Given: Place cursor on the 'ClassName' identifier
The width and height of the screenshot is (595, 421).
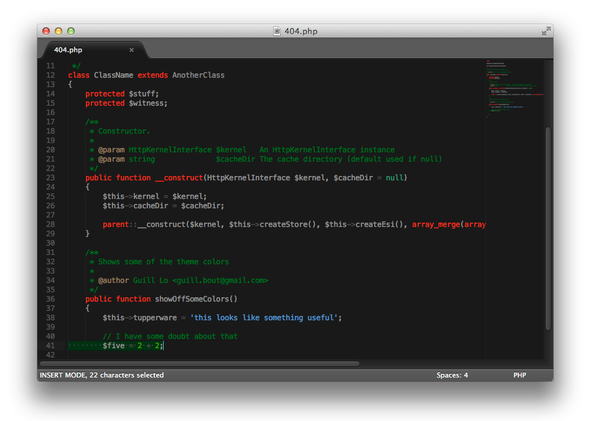Looking at the screenshot, I should [113, 75].
